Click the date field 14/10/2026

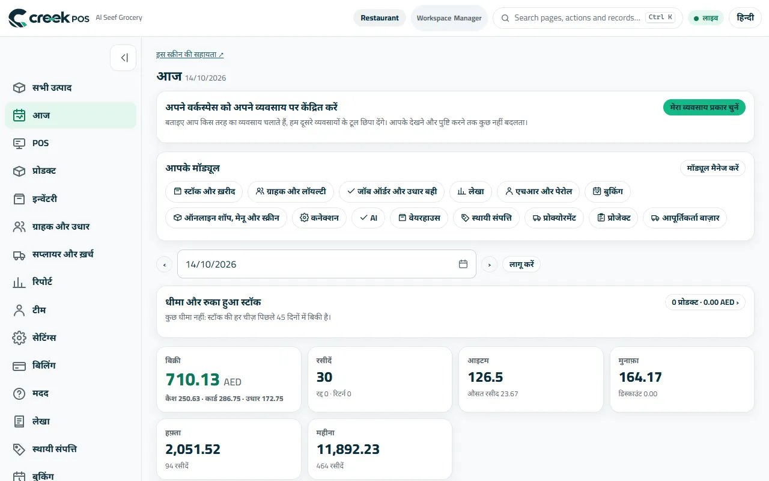(327, 264)
